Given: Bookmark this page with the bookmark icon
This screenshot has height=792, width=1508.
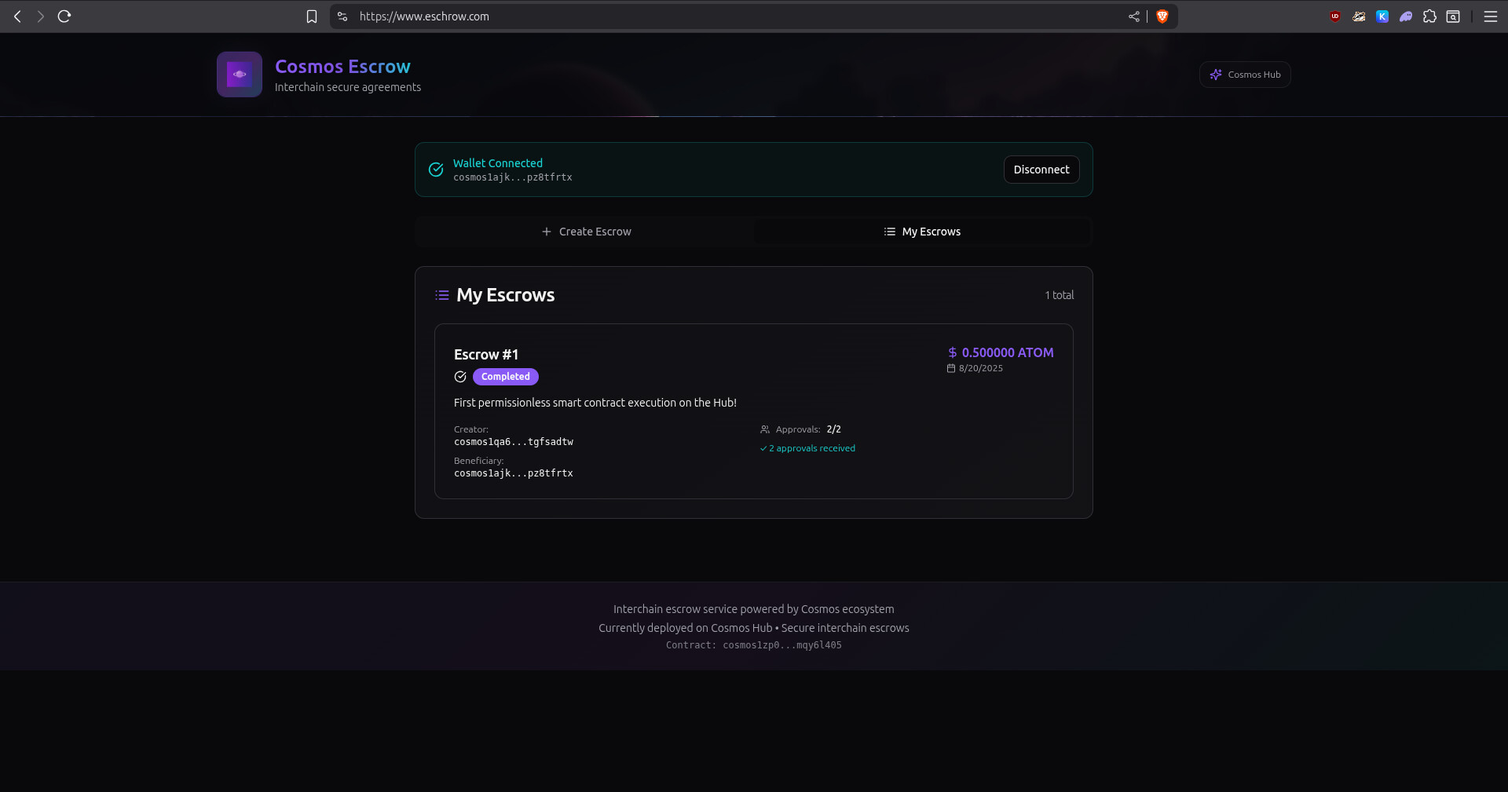Looking at the screenshot, I should [x=312, y=16].
